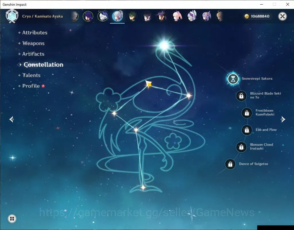Click the bright star at crane's head
Viewport: 294px width, 230px height.
coord(165,46)
